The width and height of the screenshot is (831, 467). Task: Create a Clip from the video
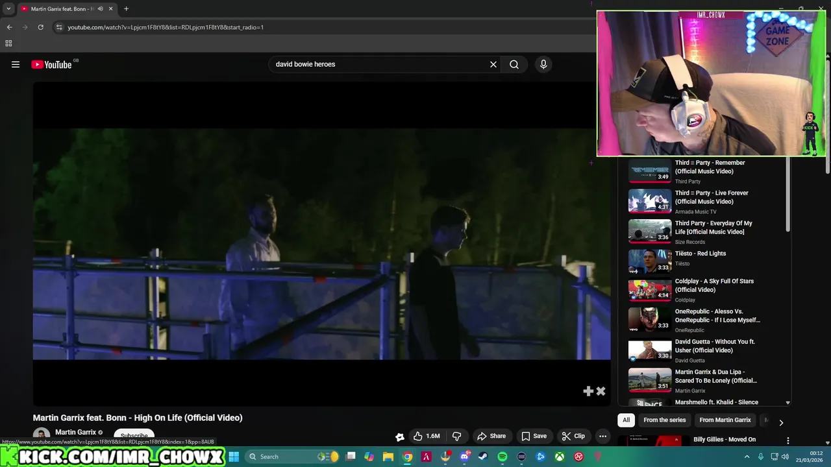pyautogui.click(x=573, y=436)
